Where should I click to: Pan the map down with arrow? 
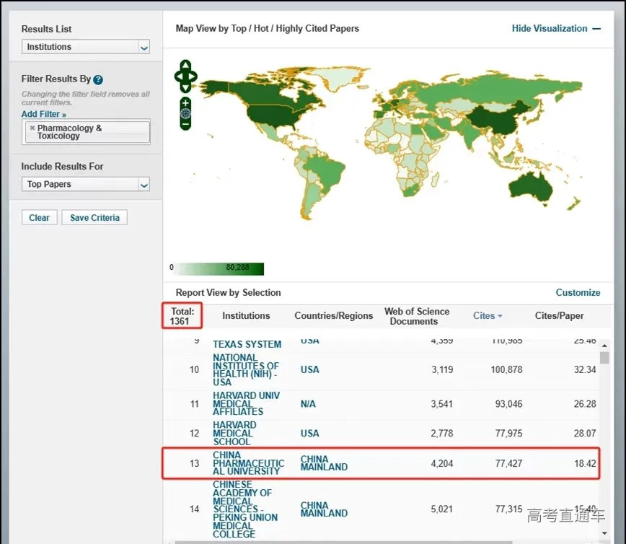tap(185, 86)
